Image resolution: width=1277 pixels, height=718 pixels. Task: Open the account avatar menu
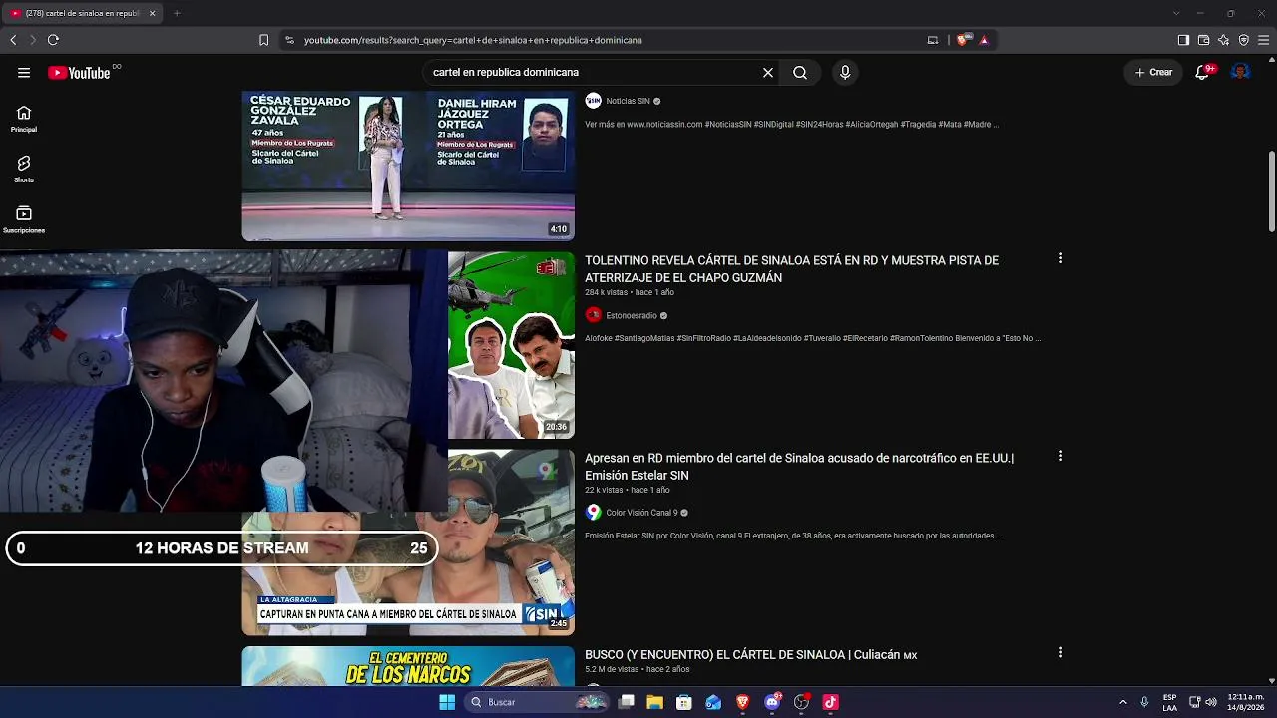(x=1240, y=72)
